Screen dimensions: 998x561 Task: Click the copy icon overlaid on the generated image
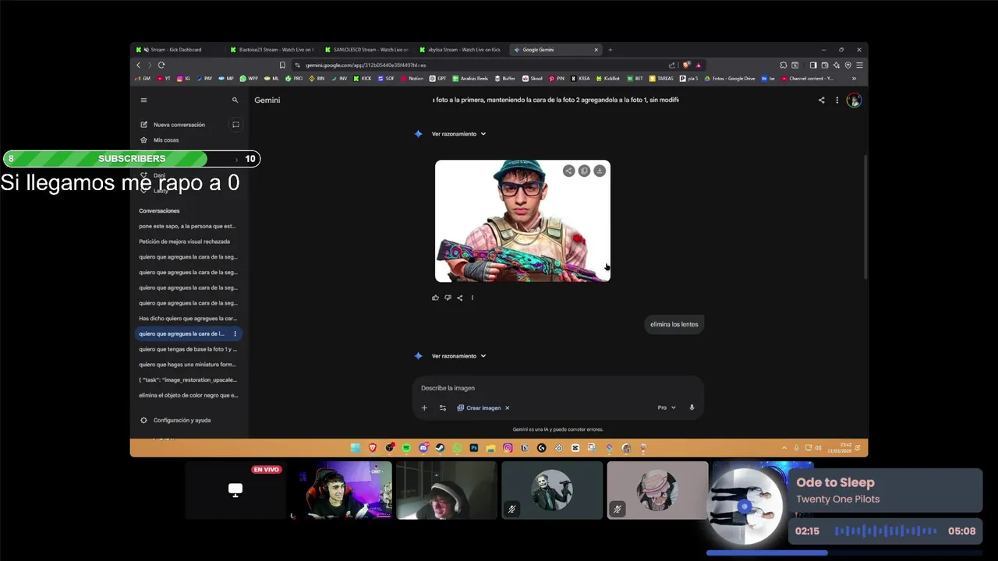point(584,171)
